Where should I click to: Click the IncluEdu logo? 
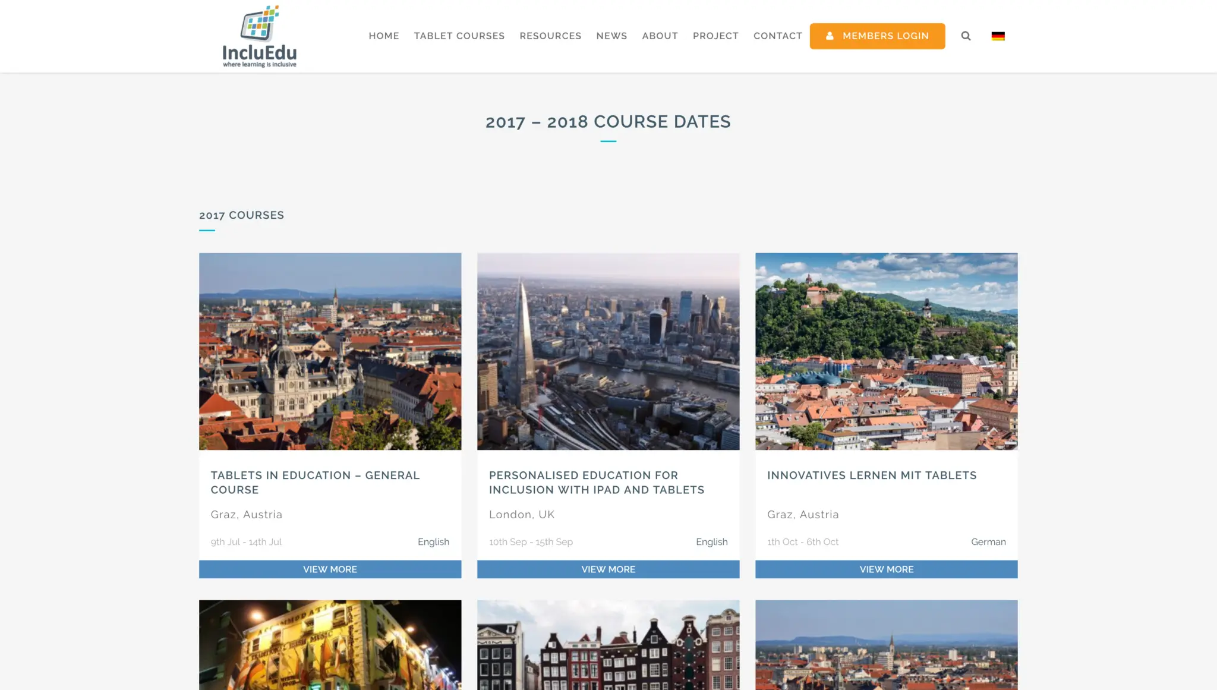click(260, 36)
